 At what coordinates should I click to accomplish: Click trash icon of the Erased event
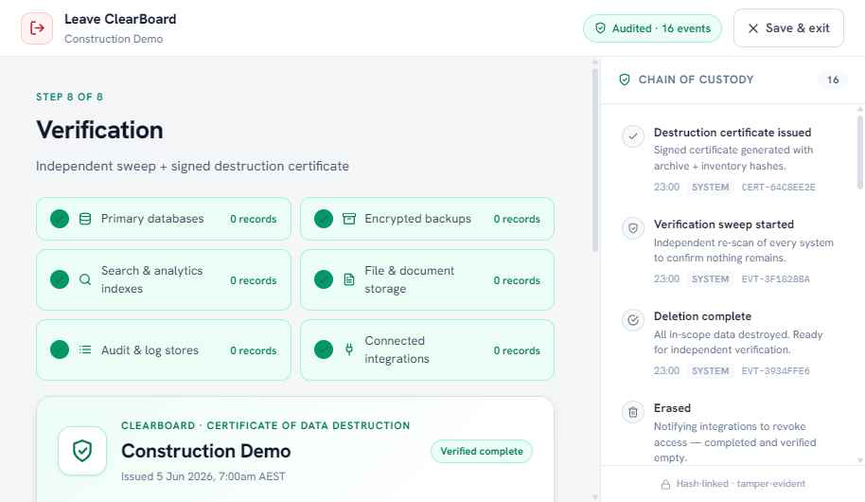click(633, 412)
